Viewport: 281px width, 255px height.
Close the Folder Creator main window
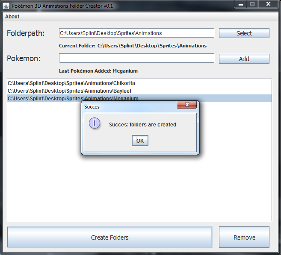(268, 4)
